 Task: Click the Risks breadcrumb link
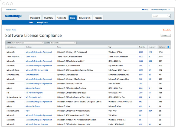[x=14, y=30]
